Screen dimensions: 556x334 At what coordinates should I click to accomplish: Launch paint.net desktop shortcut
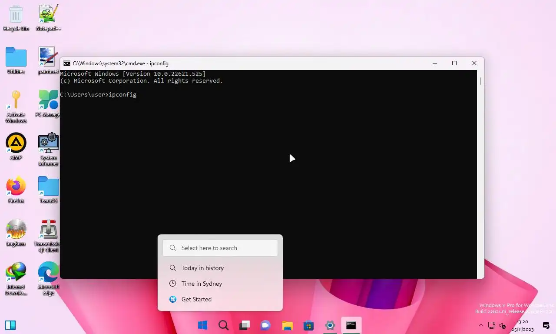(48, 61)
